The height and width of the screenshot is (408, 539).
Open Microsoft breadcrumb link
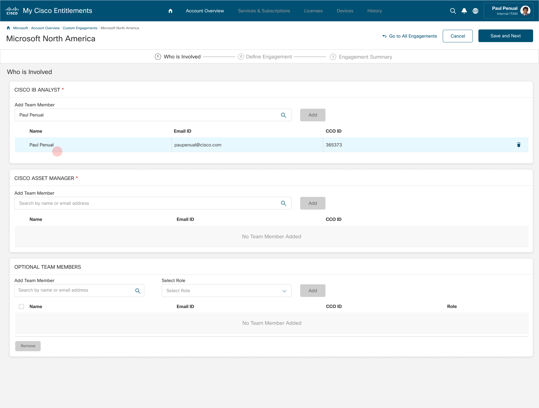point(20,28)
